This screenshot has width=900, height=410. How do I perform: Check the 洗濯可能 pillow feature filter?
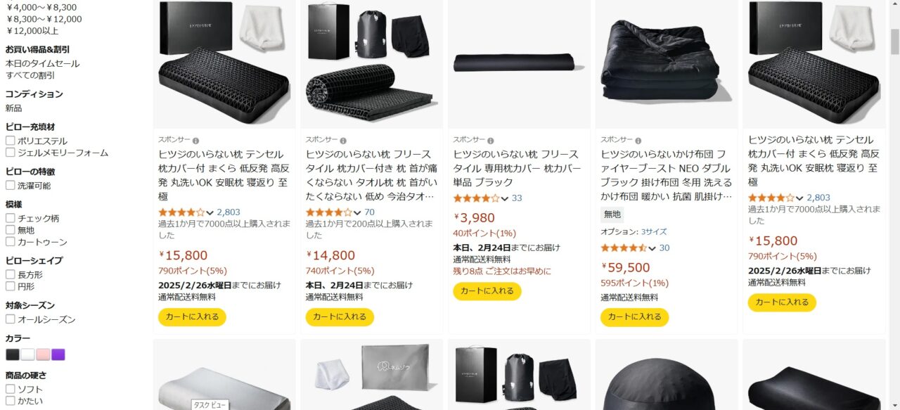pyautogui.click(x=11, y=186)
